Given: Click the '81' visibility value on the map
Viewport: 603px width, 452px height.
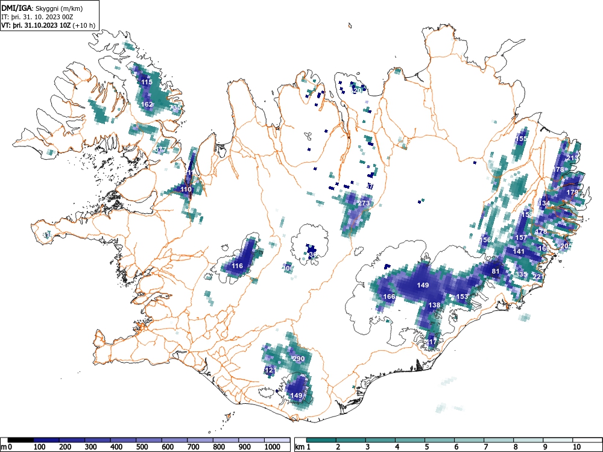Looking at the screenshot, I should 495,271.
